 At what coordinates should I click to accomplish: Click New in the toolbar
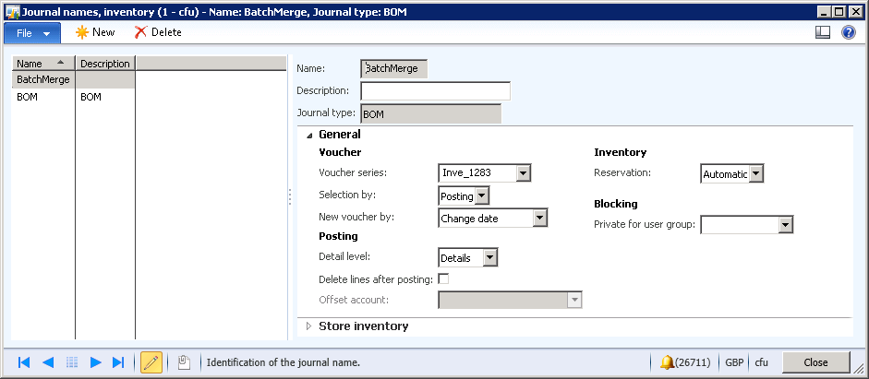(95, 32)
